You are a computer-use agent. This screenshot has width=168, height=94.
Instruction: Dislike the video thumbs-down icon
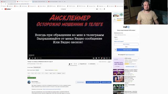[74, 64]
